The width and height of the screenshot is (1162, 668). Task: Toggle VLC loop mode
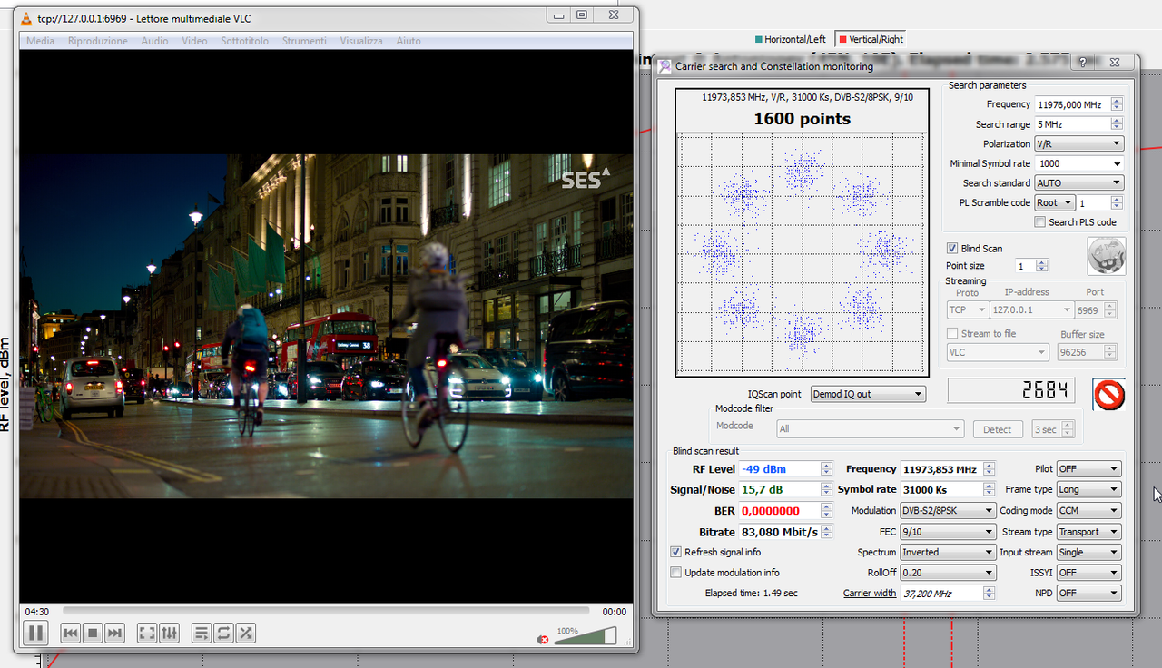point(223,633)
